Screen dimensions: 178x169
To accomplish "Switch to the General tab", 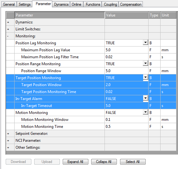I will (x=9, y=4).
